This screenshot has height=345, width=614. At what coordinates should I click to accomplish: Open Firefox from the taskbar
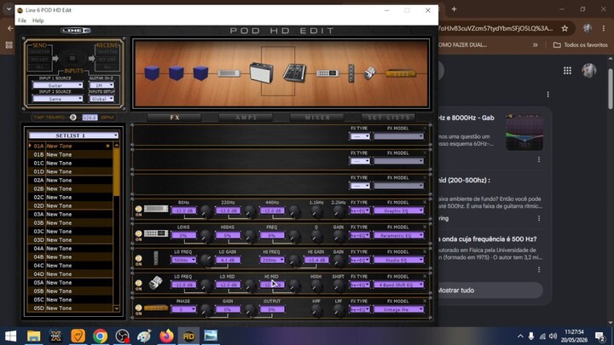coord(166,336)
